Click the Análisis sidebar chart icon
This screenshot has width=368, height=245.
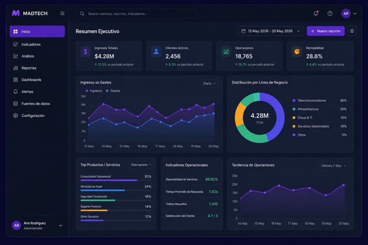15,56
